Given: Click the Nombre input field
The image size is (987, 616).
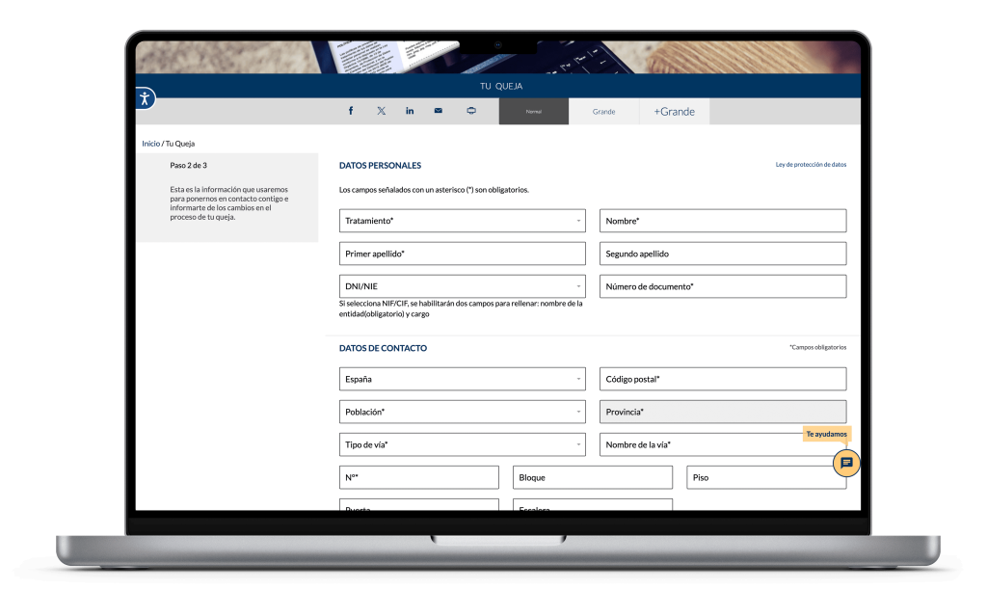Looking at the screenshot, I should (723, 221).
